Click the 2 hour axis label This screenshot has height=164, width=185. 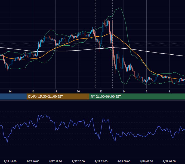(147, 92)
